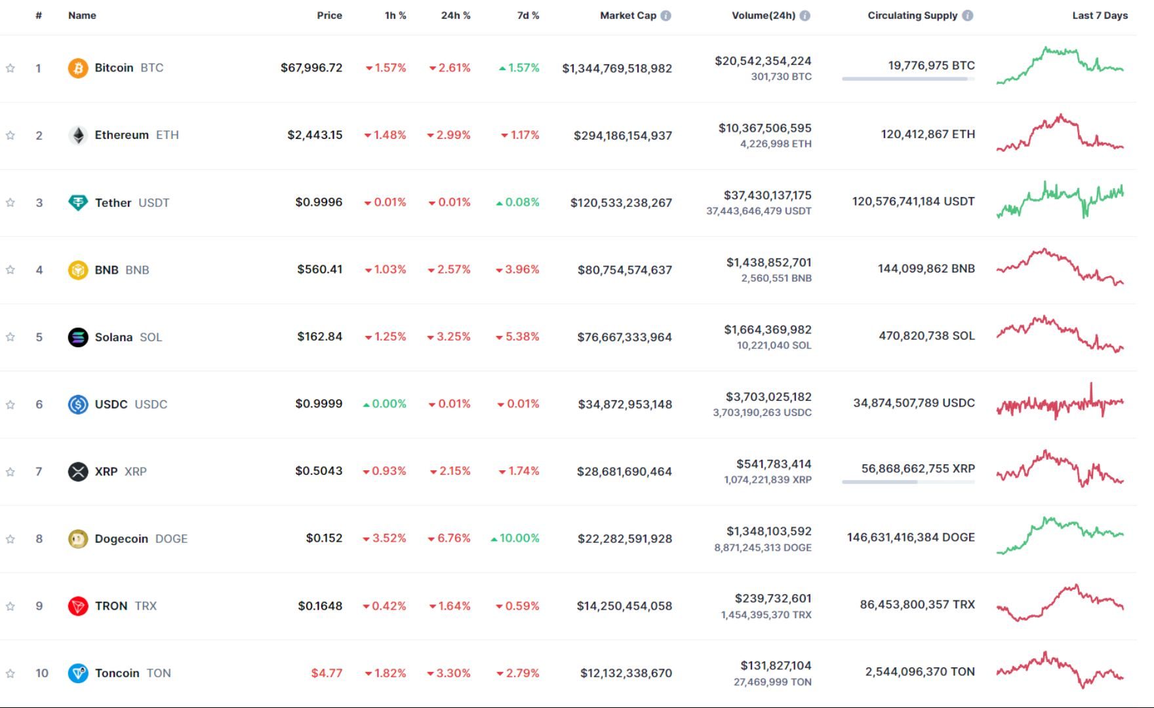Click the Toncoin coin logo

click(77, 673)
